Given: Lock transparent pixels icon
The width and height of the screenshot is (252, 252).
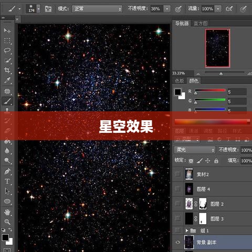Looking at the screenshot, I should (191, 161).
